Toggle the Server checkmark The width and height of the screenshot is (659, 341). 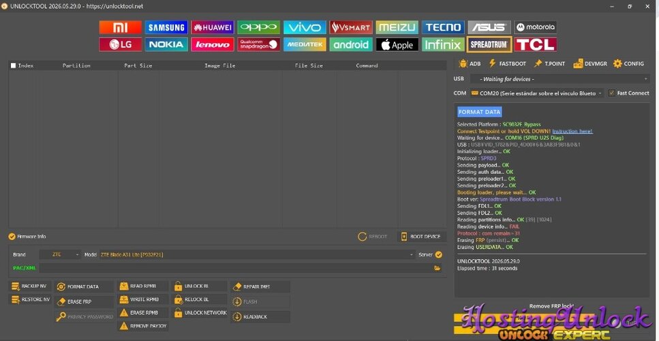tap(438, 254)
